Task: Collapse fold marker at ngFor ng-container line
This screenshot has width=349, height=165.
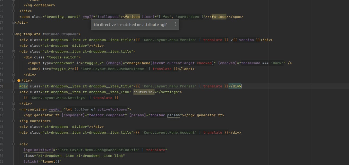Action: 13,109
